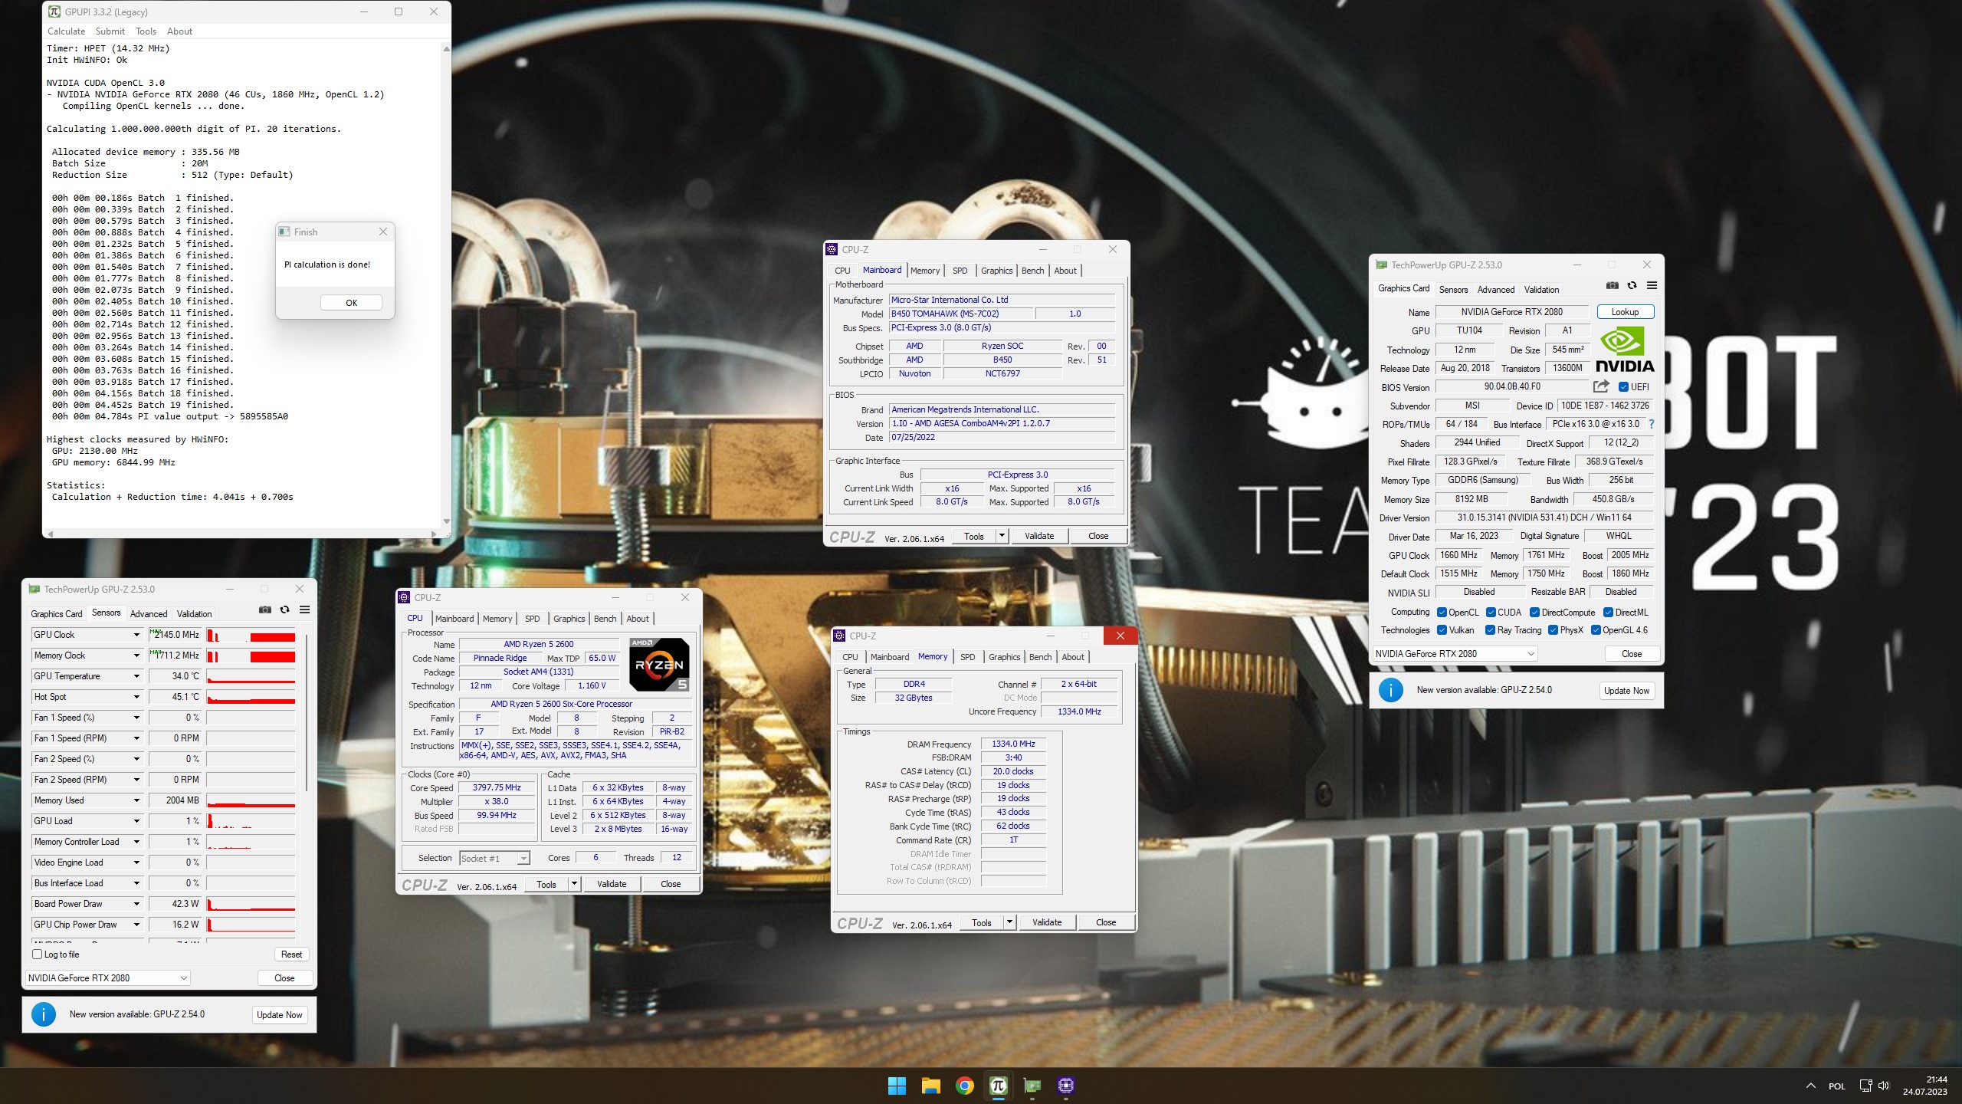The width and height of the screenshot is (1962, 1104).
Task: Click refresh icon in GPU-Z Sensors window
Action: tap(285, 609)
